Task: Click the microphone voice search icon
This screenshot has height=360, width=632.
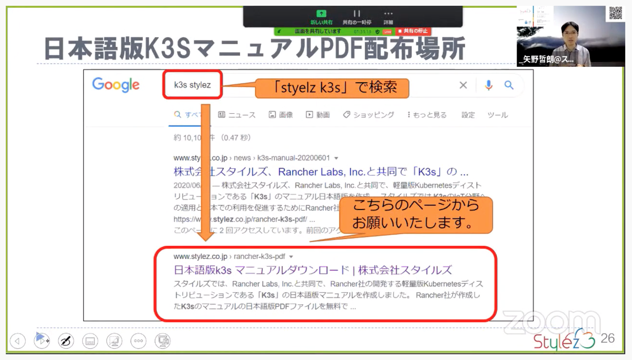Action: click(x=488, y=85)
